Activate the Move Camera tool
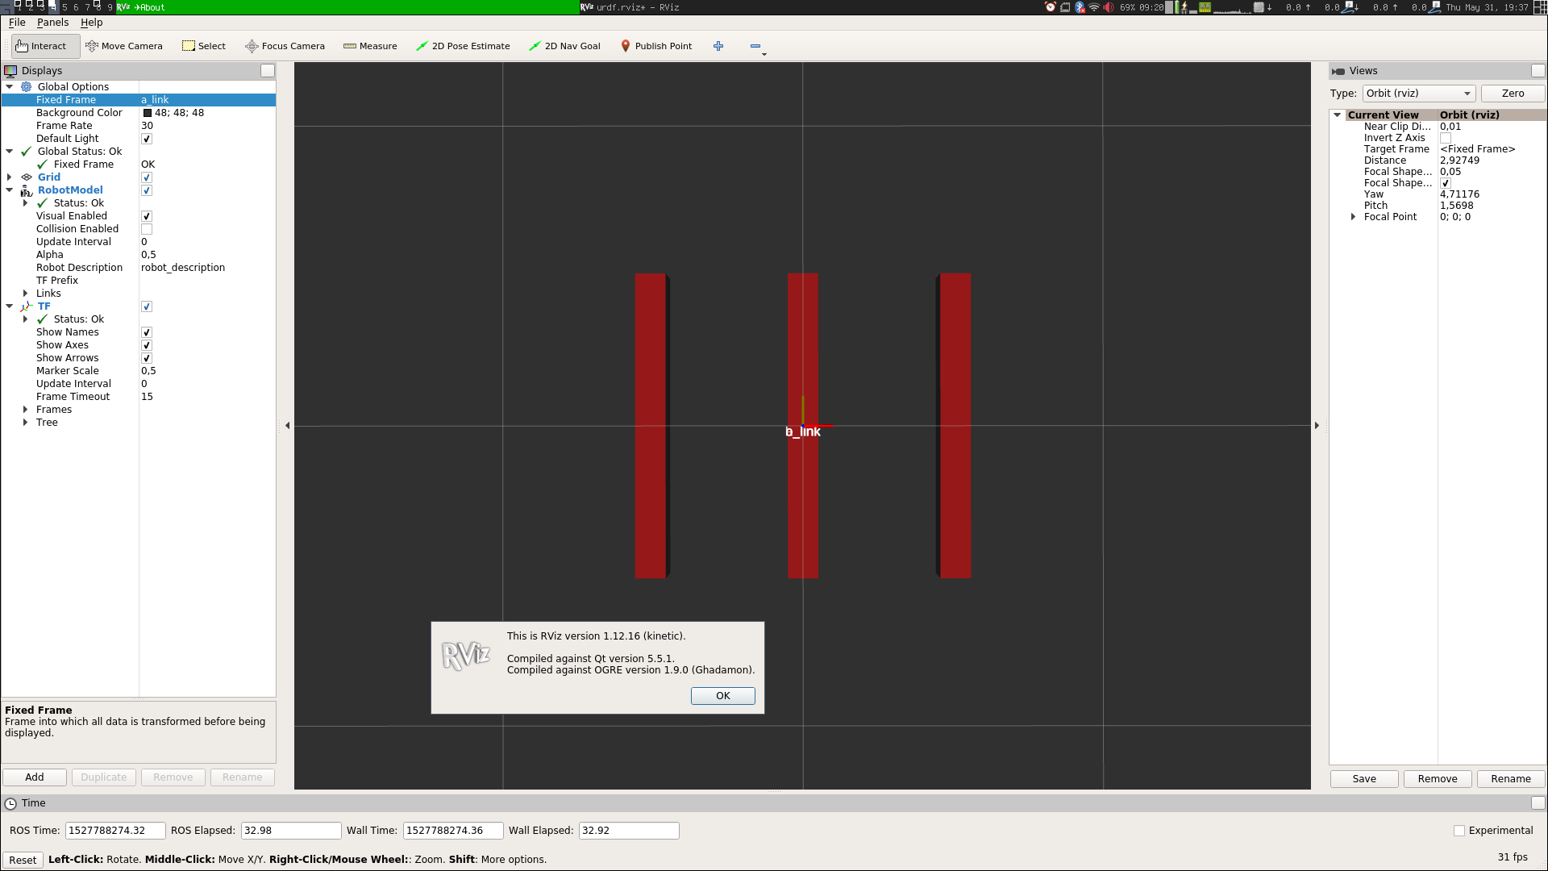 [x=124, y=46]
